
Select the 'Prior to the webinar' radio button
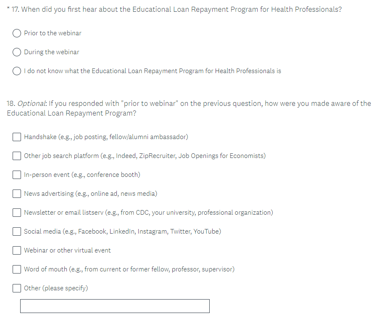point(17,33)
